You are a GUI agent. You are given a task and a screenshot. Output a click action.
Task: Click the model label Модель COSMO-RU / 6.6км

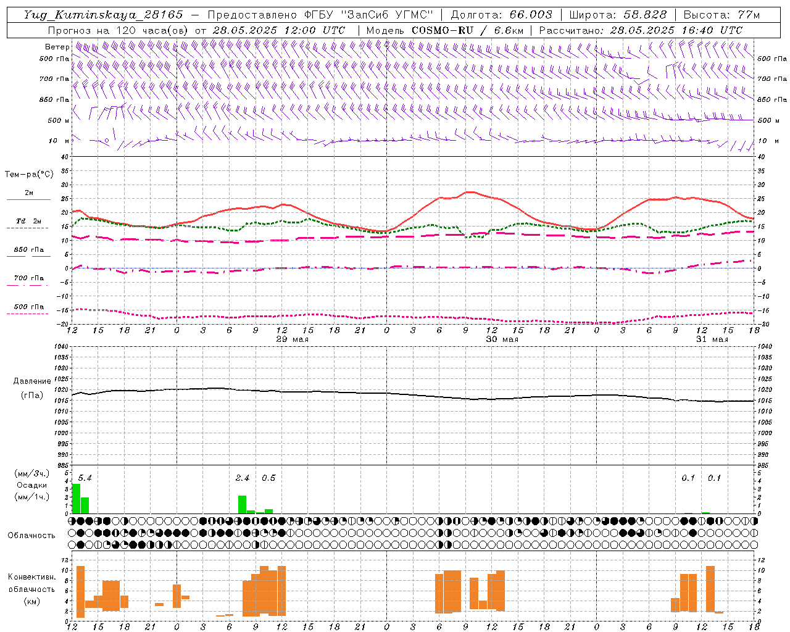point(444,30)
